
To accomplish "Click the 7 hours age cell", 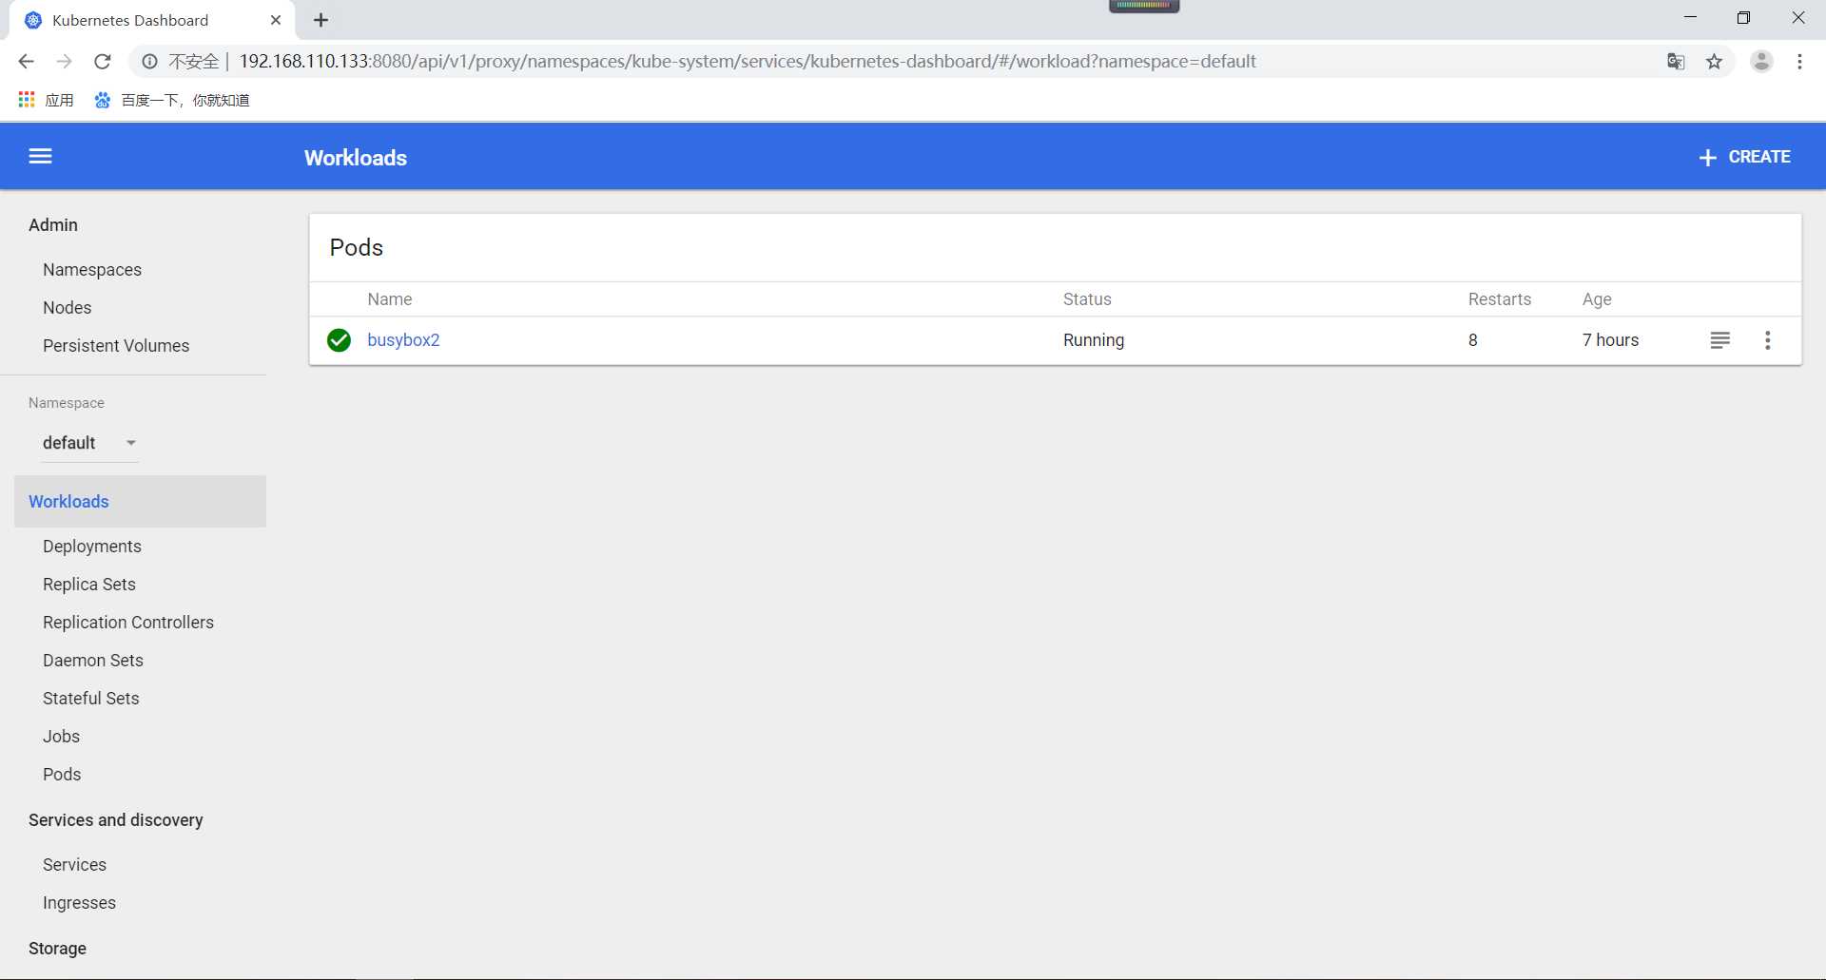I will [x=1610, y=340].
